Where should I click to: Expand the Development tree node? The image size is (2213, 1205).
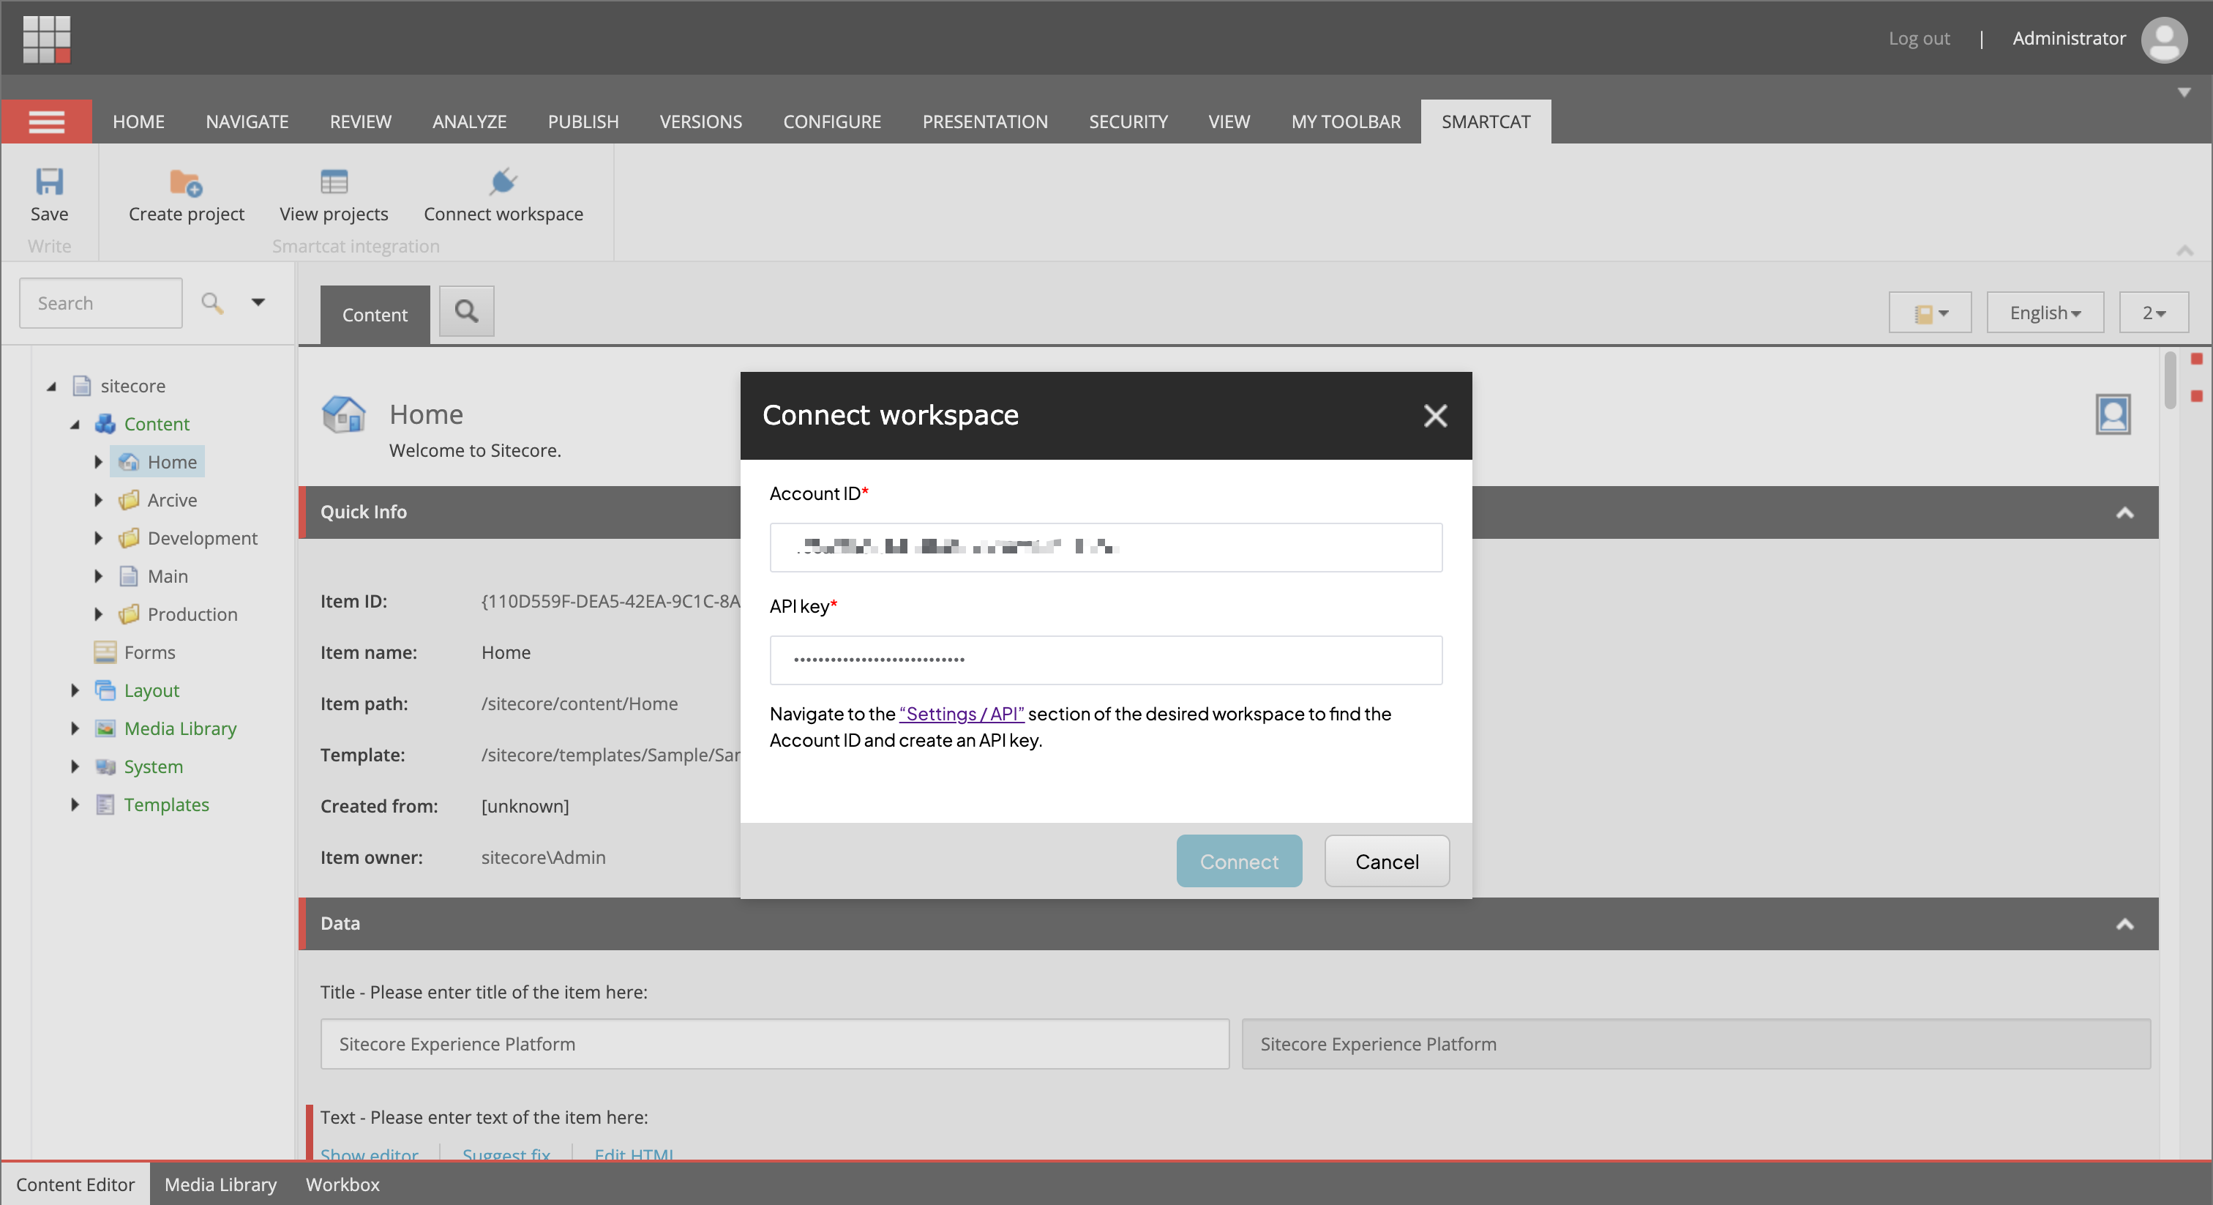click(98, 538)
